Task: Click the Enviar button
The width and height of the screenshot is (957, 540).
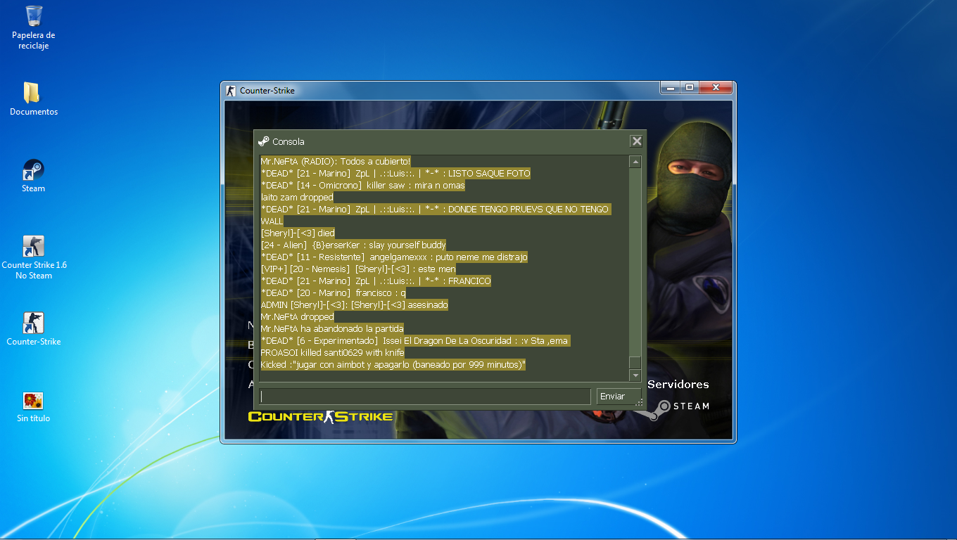Action: click(619, 397)
